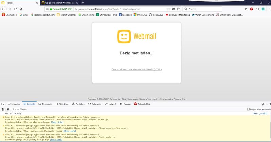Open Telenet Webmail bookmark
This screenshot has height=142, width=271.
(x=66, y=15)
